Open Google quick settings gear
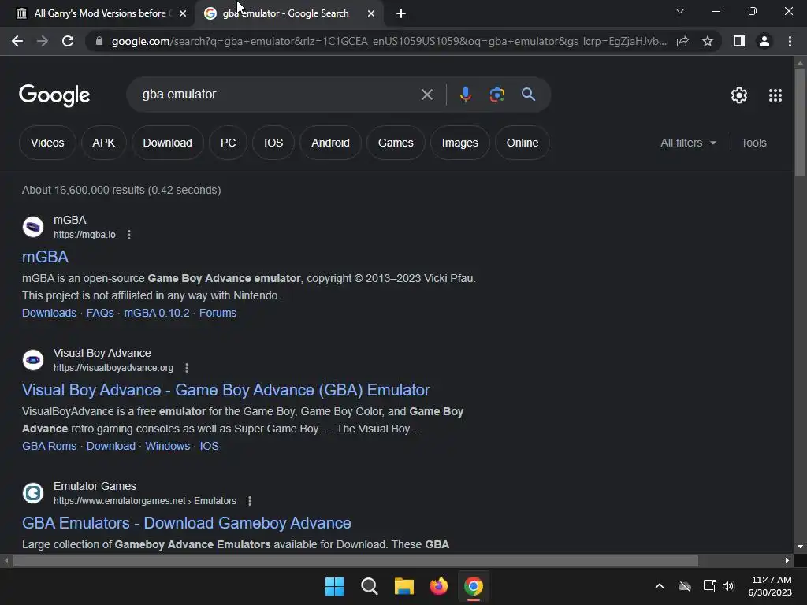 click(739, 95)
